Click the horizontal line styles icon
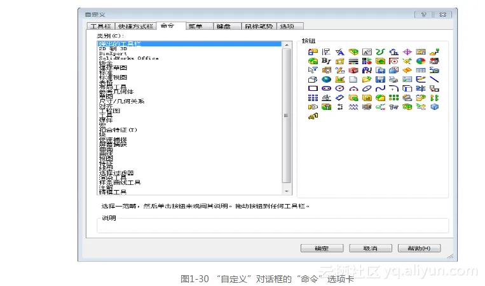The image size is (485, 286). point(353,61)
